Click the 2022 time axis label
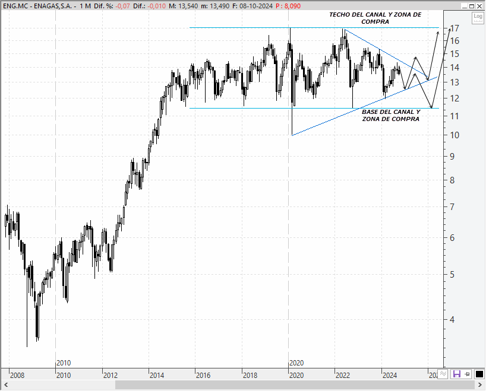The height and width of the screenshot is (391, 486). (x=343, y=376)
